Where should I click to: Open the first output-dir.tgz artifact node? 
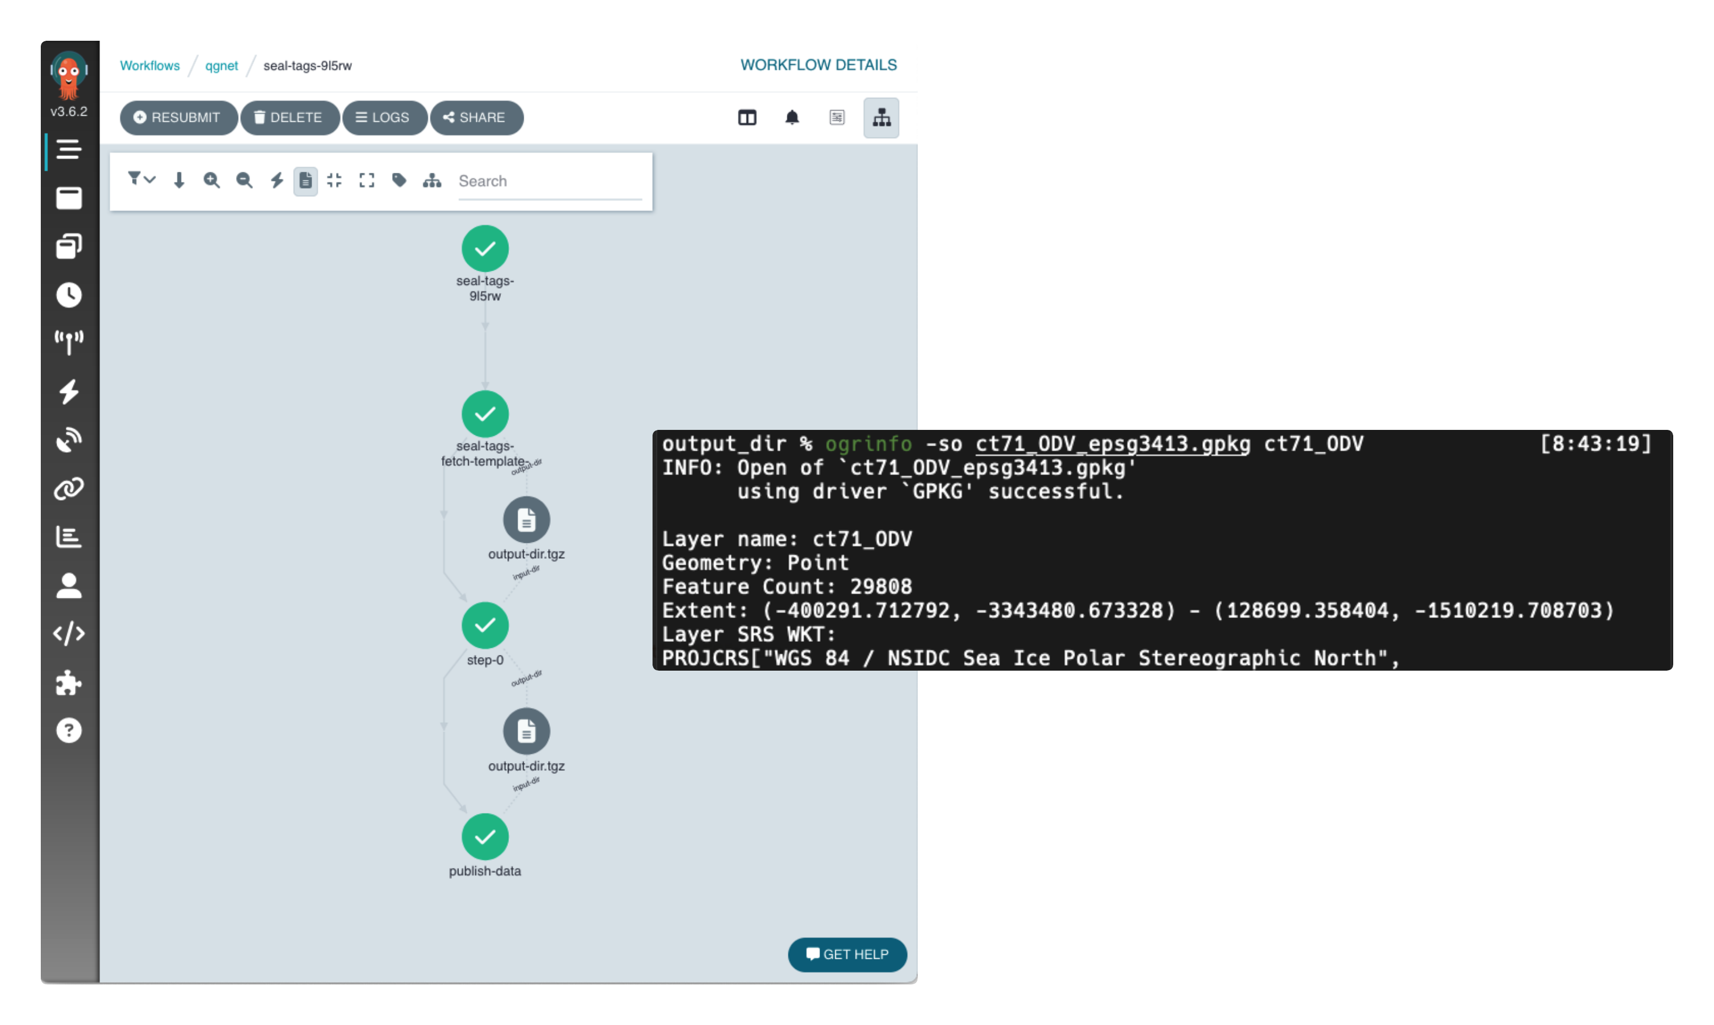click(x=526, y=520)
